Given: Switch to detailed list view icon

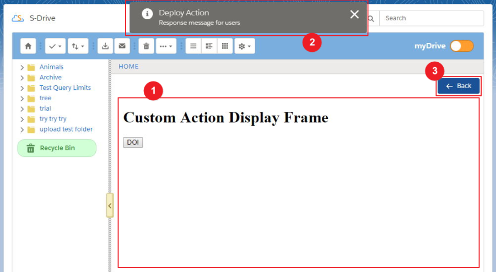Looking at the screenshot, I should point(209,46).
